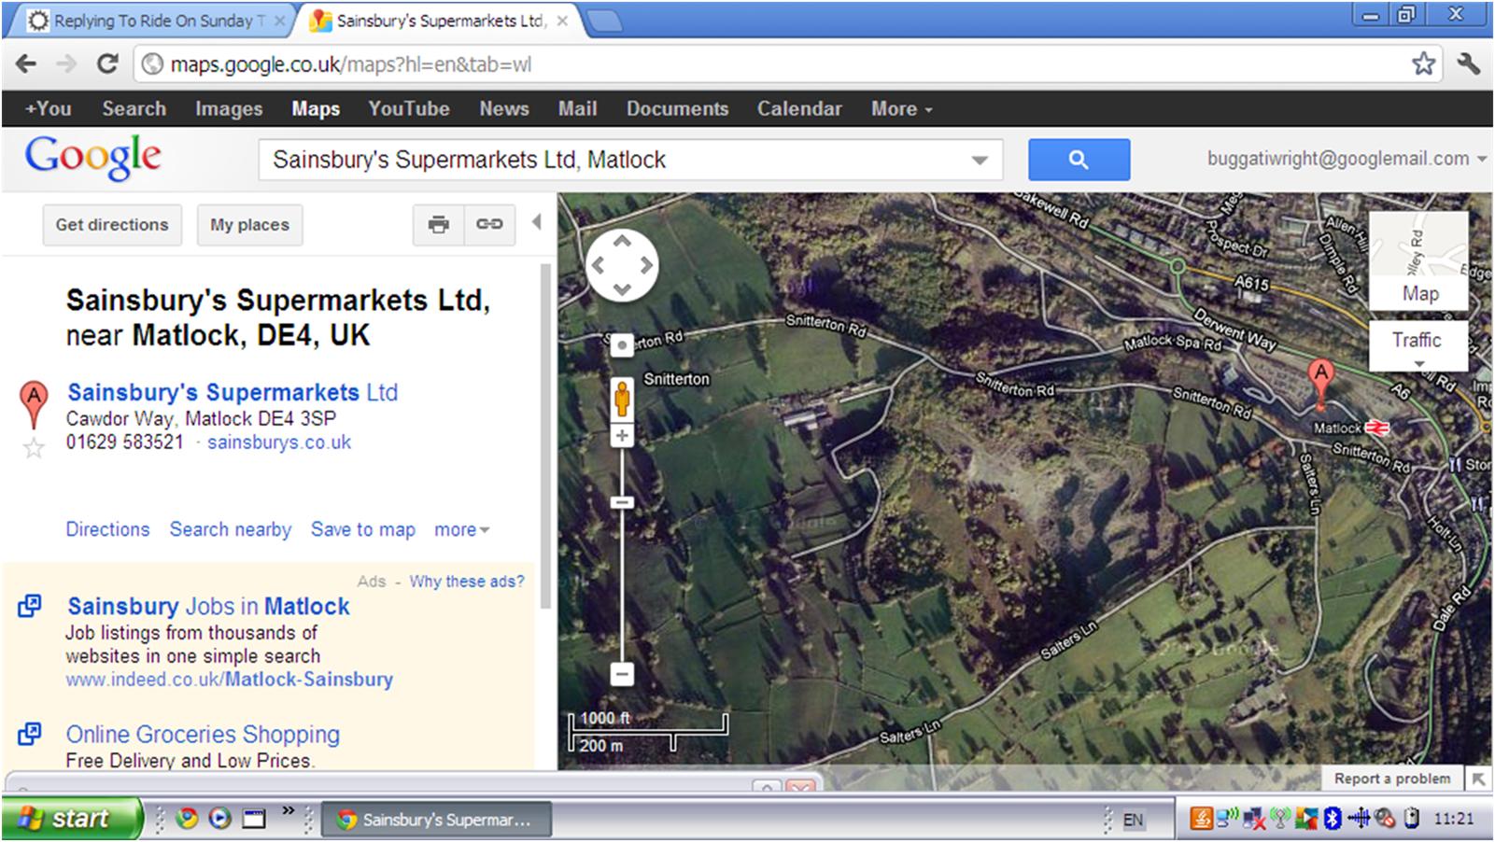Expand the 'more' options for place

[461, 529]
